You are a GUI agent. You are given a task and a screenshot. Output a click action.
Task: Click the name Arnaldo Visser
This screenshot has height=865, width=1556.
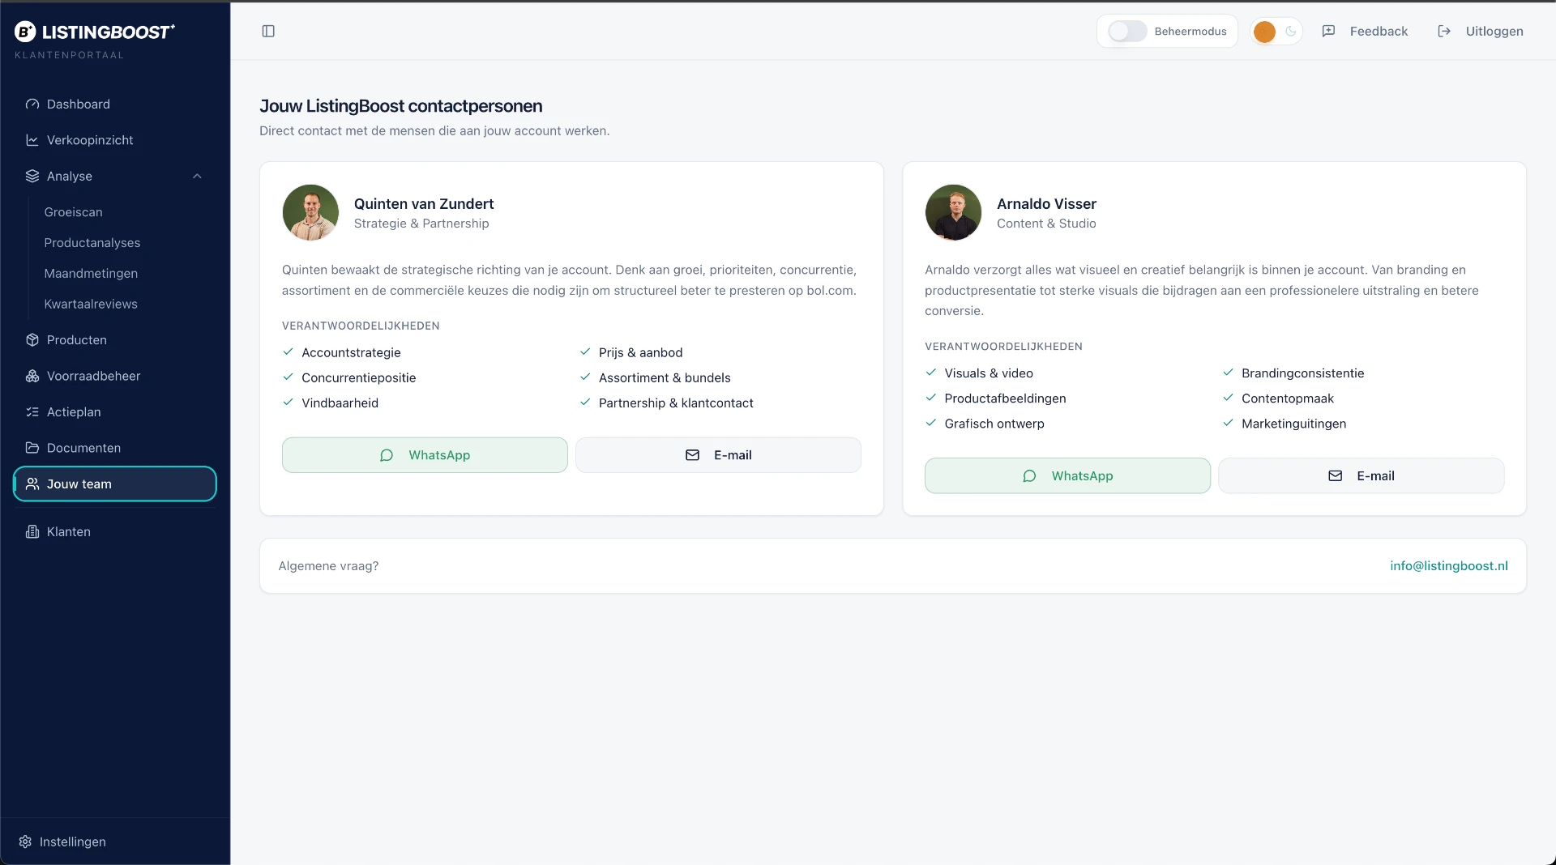(x=1046, y=204)
